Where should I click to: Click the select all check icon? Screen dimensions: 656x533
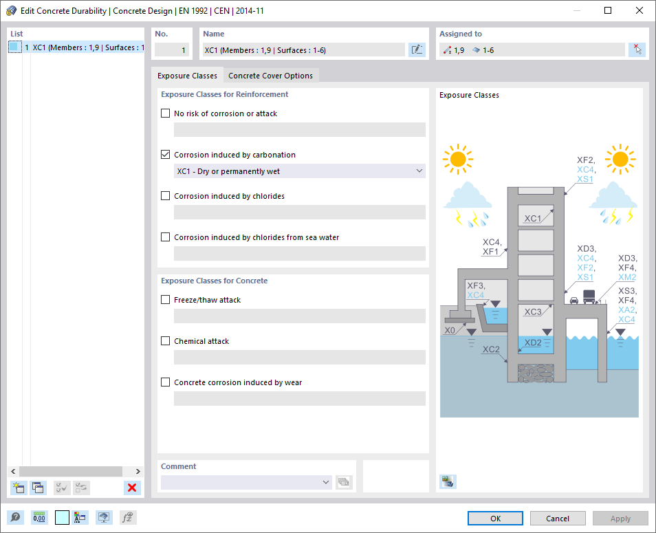pyautogui.click(x=62, y=488)
